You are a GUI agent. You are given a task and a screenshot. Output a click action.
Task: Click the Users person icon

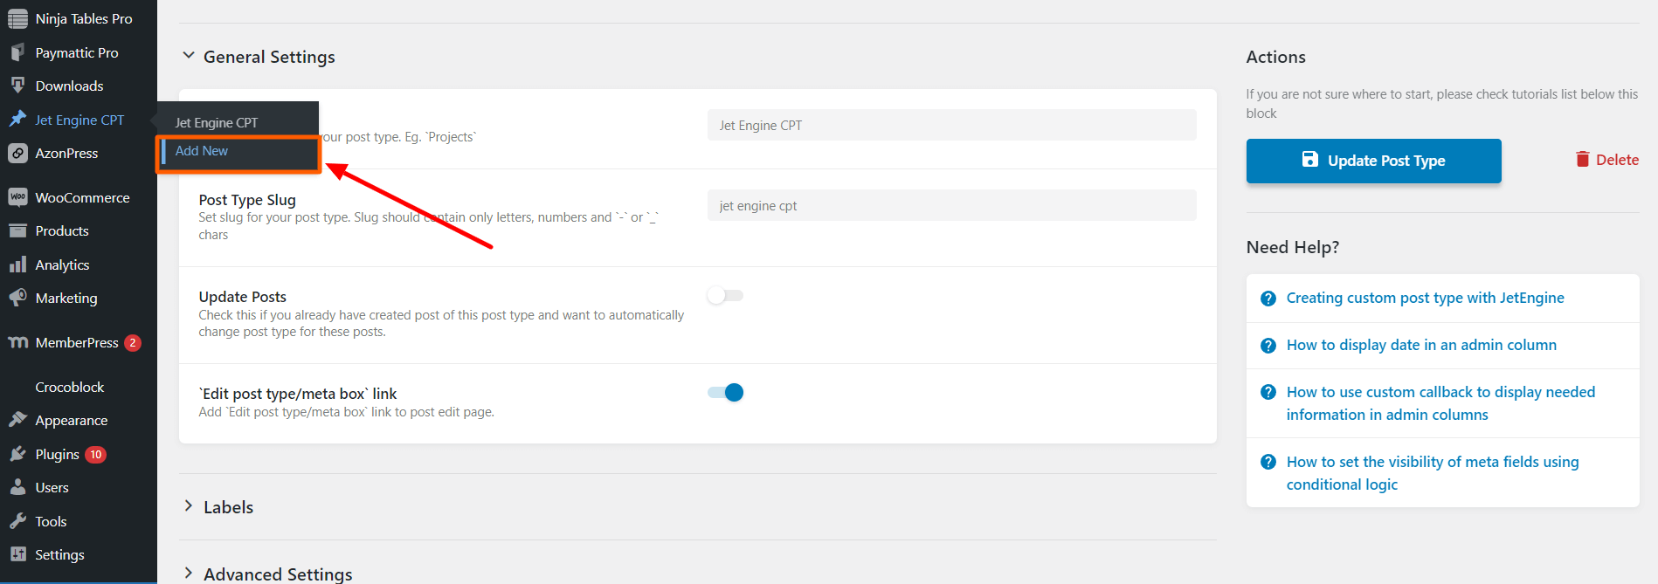click(x=17, y=487)
